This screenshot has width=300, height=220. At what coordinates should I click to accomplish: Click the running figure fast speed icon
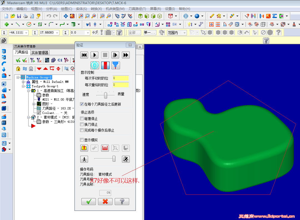126,159
